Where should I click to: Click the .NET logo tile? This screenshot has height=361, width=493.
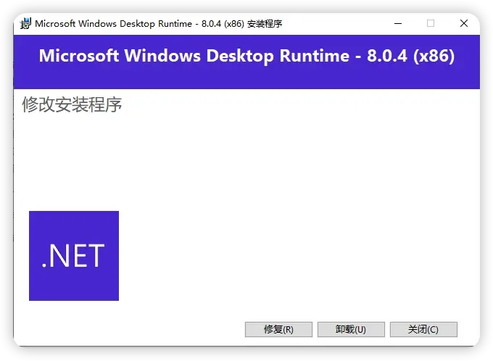(74, 256)
